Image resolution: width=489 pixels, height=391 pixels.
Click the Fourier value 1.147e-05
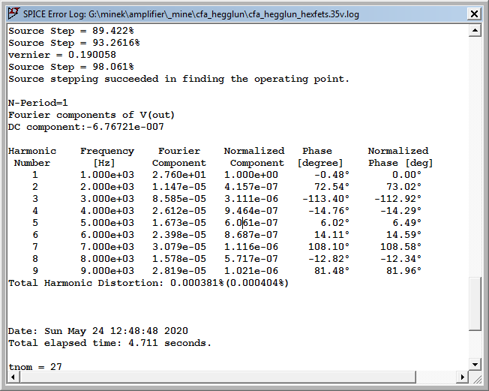point(179,187)
